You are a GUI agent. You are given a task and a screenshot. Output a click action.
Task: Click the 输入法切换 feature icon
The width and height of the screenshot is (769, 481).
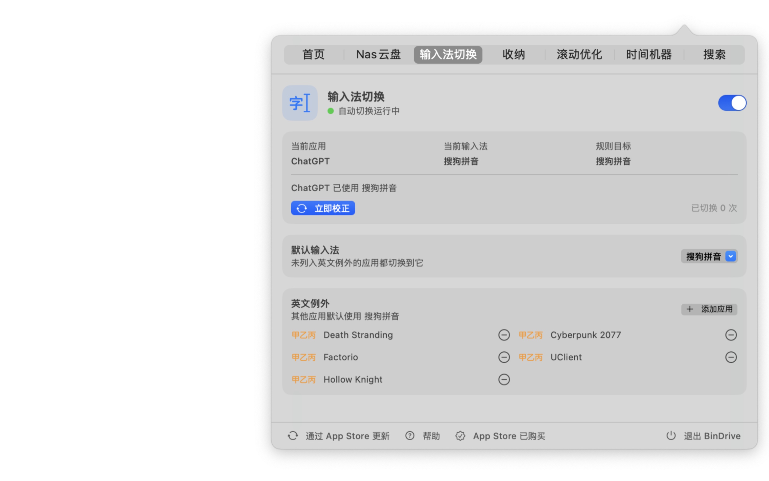point(300,103)
